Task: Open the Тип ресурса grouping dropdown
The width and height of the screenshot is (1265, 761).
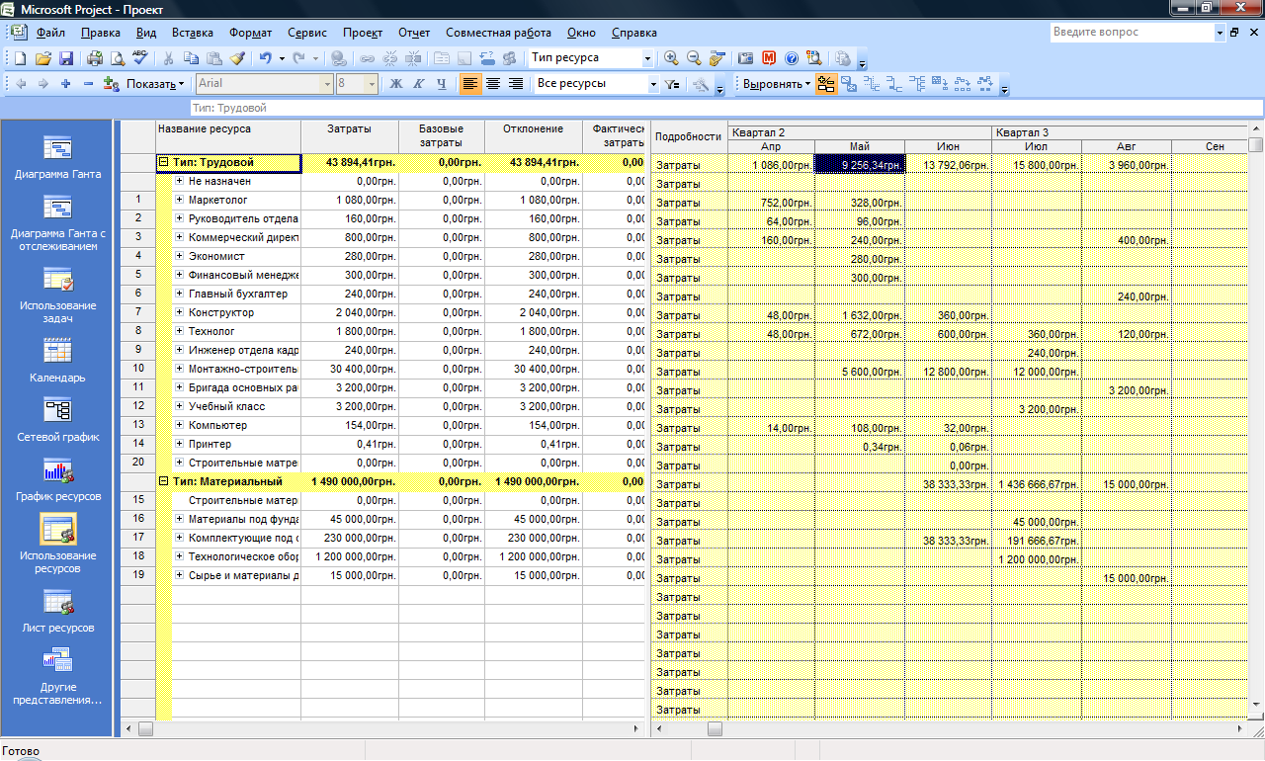Action: pyautogui.click(x=648, y=58)
